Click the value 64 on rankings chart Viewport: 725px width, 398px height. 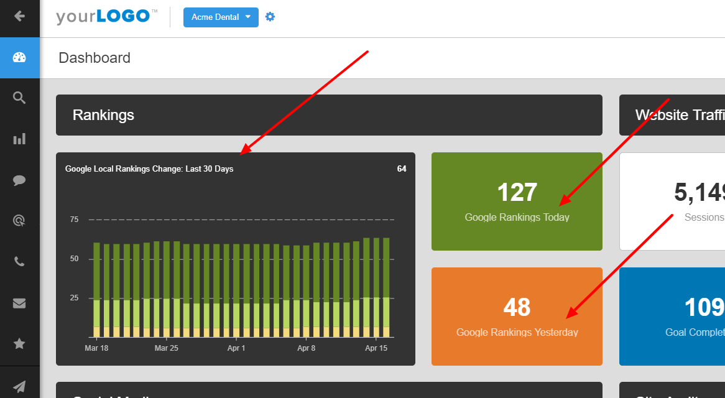click(x=402, y=169)
